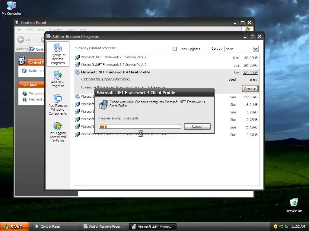Click the icon of the 9.37MB program row

click(77, 134)
